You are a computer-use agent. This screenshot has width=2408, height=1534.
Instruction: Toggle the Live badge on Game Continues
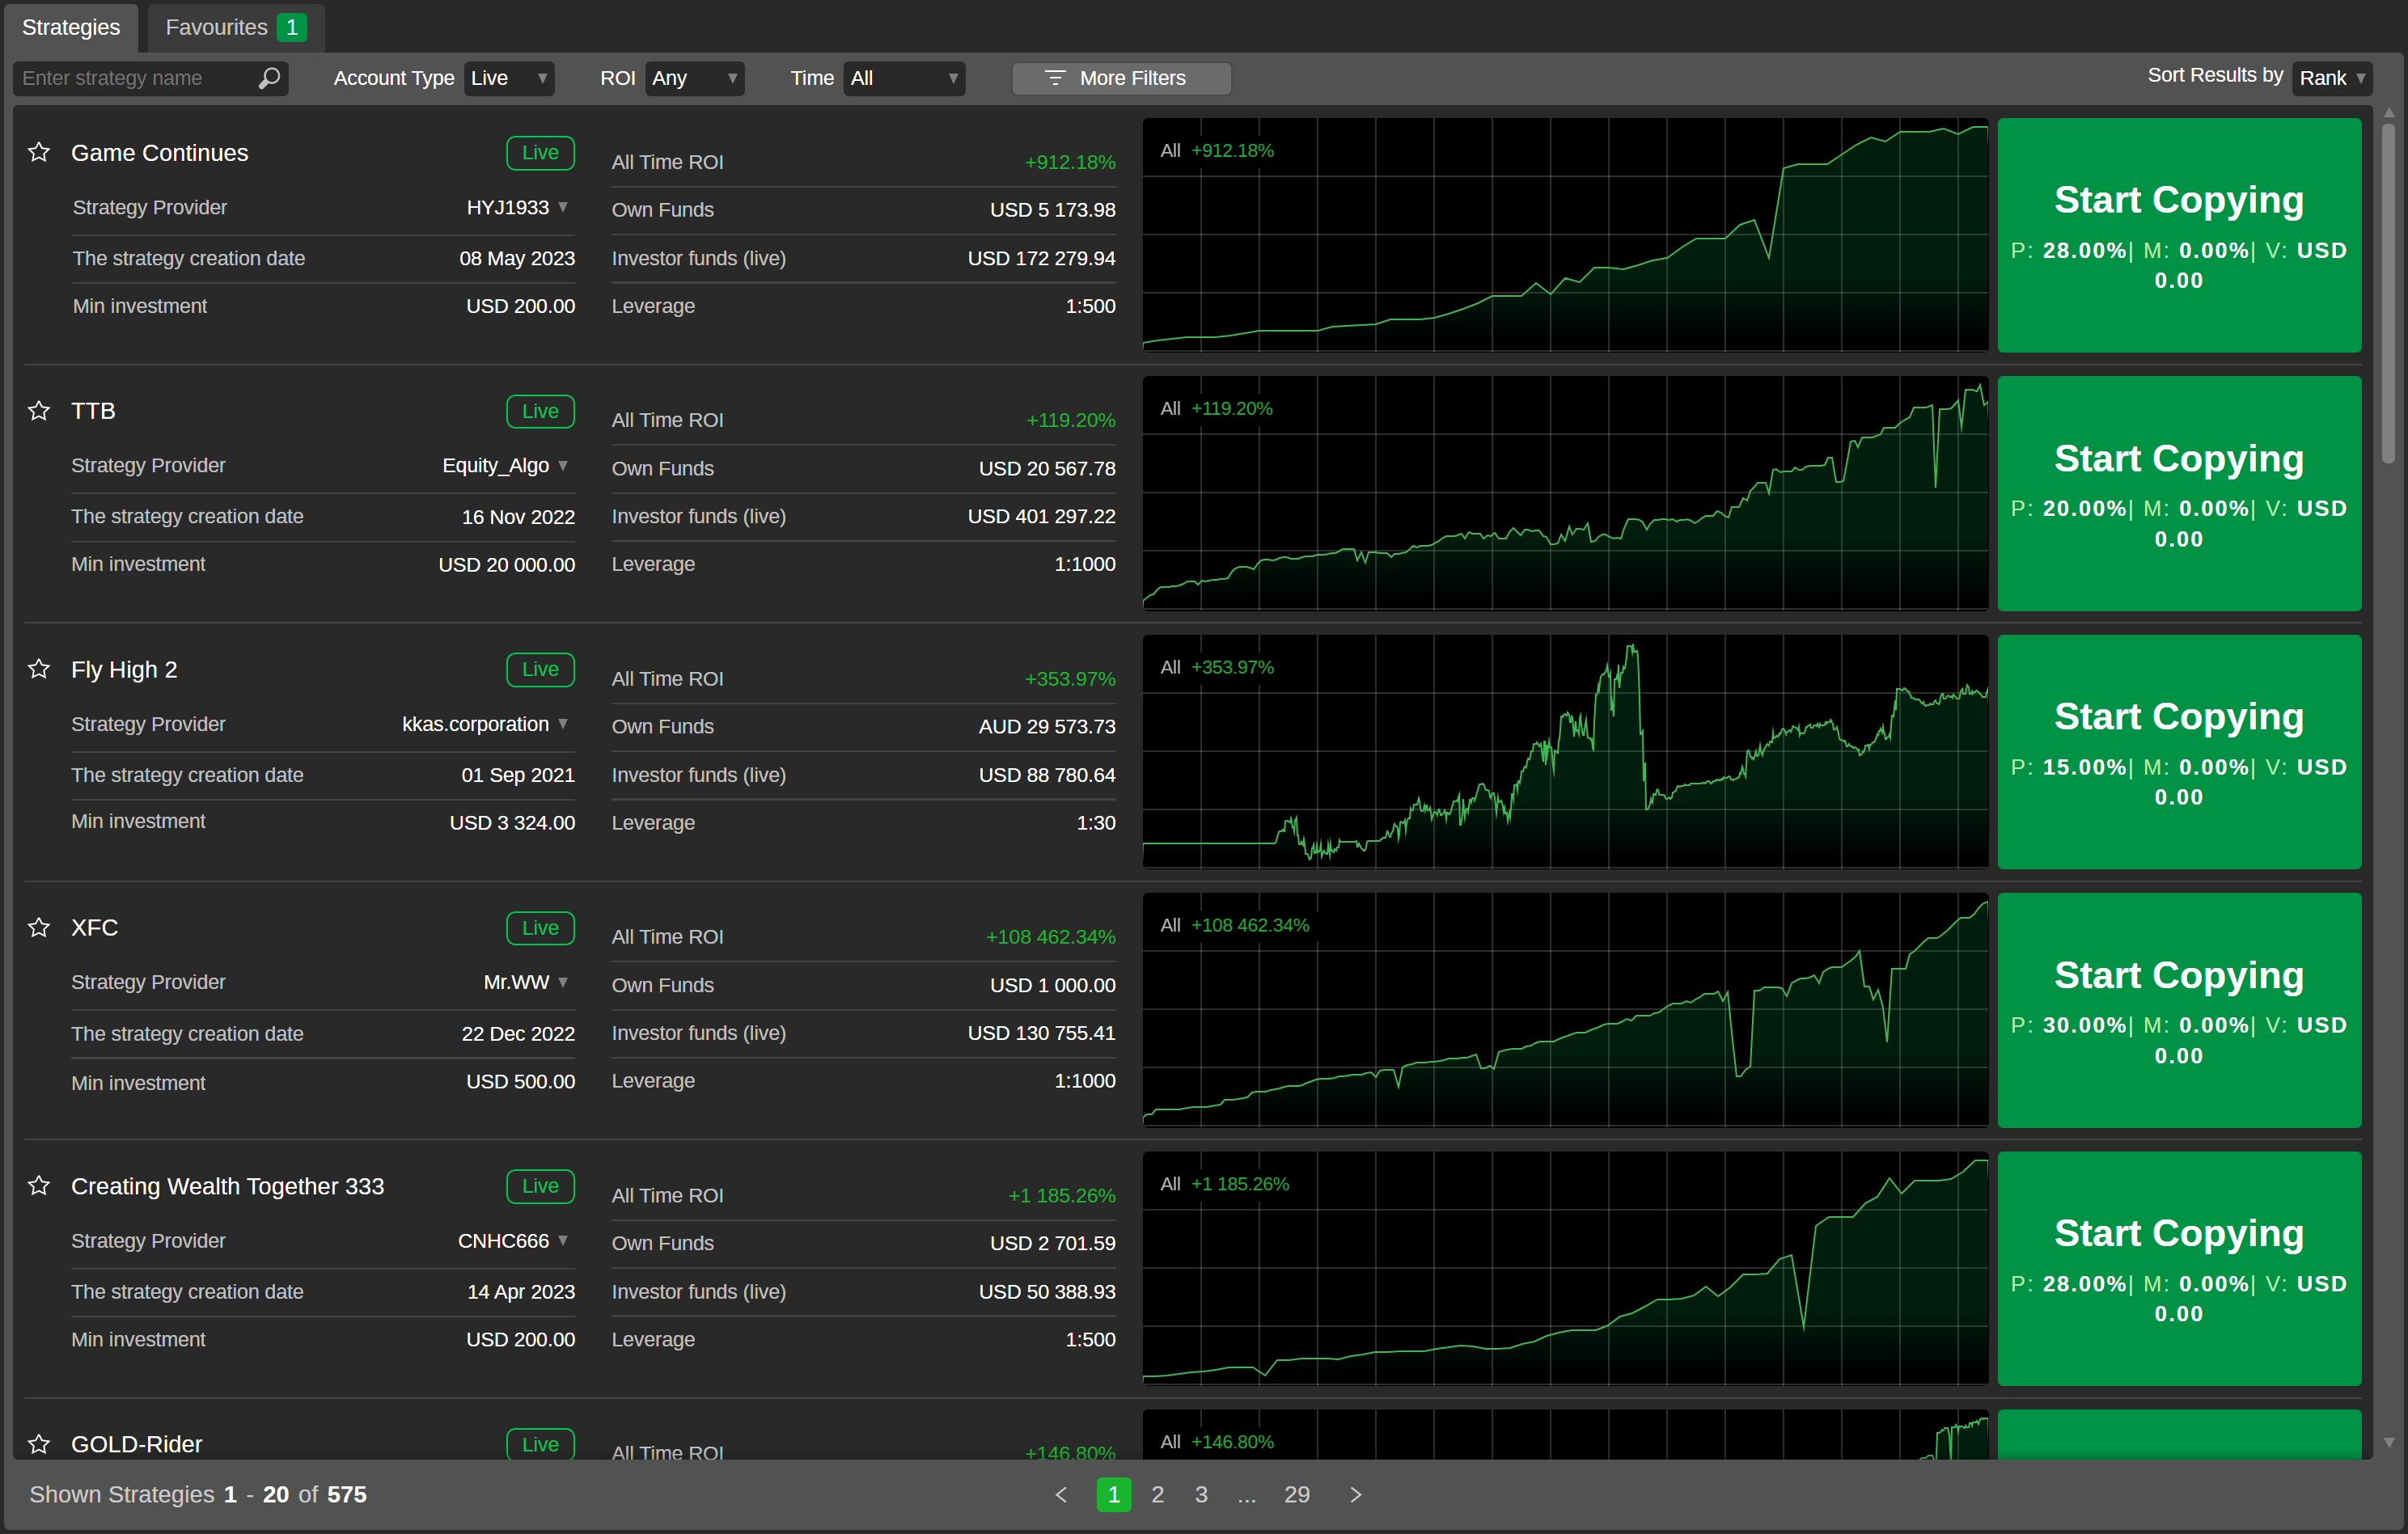click(x=540, y=152)
